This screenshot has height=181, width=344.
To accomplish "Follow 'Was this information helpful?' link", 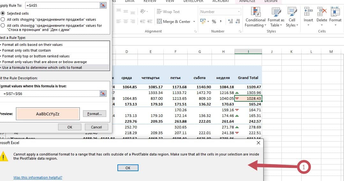I will click(x=38, y=177).
